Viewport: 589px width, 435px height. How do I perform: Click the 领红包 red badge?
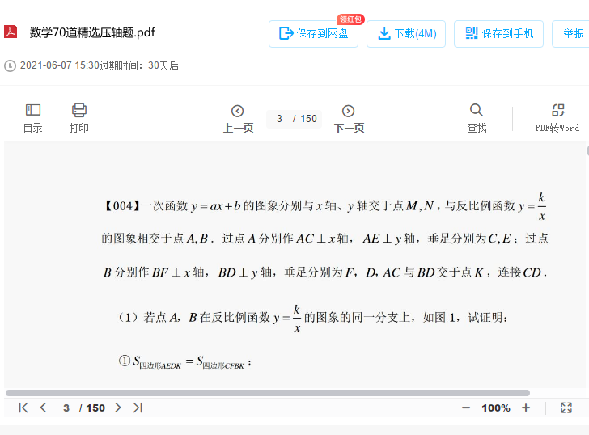pos(350,19)
